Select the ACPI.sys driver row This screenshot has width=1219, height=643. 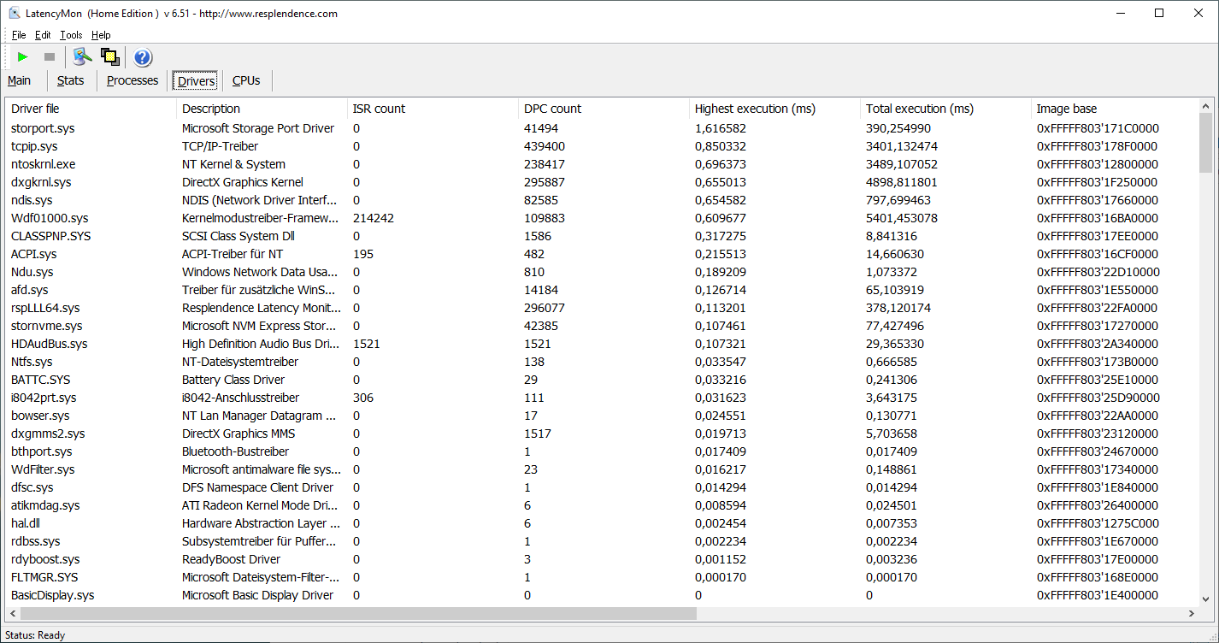[x=602, y=254]
